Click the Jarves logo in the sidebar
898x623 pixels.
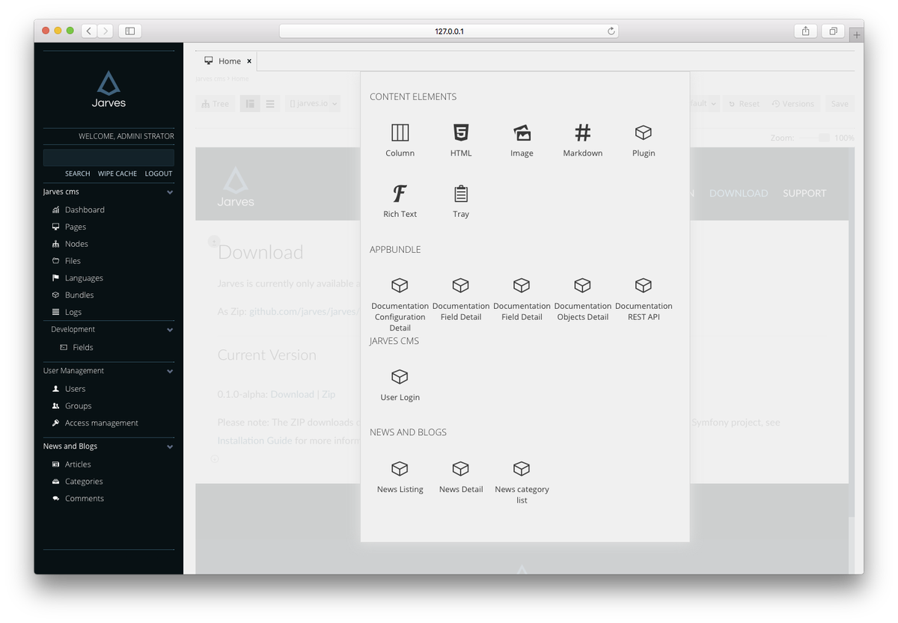pos(109,89)
